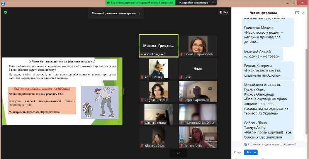Show next page of participant videos
Viewport: 309px width, 159px height.
pos(178,153)
